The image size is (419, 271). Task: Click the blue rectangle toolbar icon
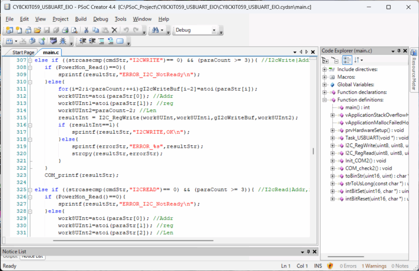pos(120,41)
